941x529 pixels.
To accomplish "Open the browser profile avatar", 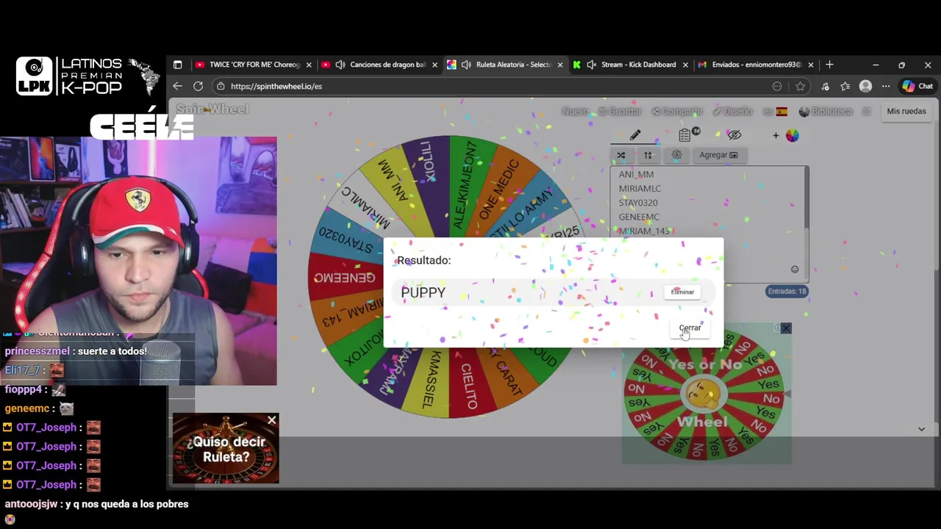I will pos(865,86).
